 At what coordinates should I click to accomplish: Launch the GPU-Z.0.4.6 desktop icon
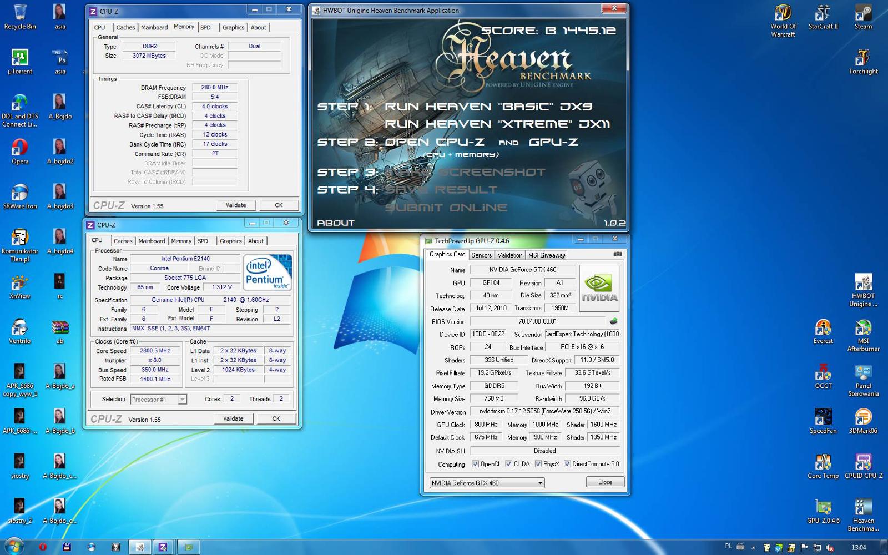(823, 511)
